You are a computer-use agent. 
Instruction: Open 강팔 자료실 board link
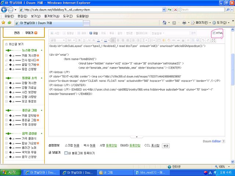coord(29,88)
